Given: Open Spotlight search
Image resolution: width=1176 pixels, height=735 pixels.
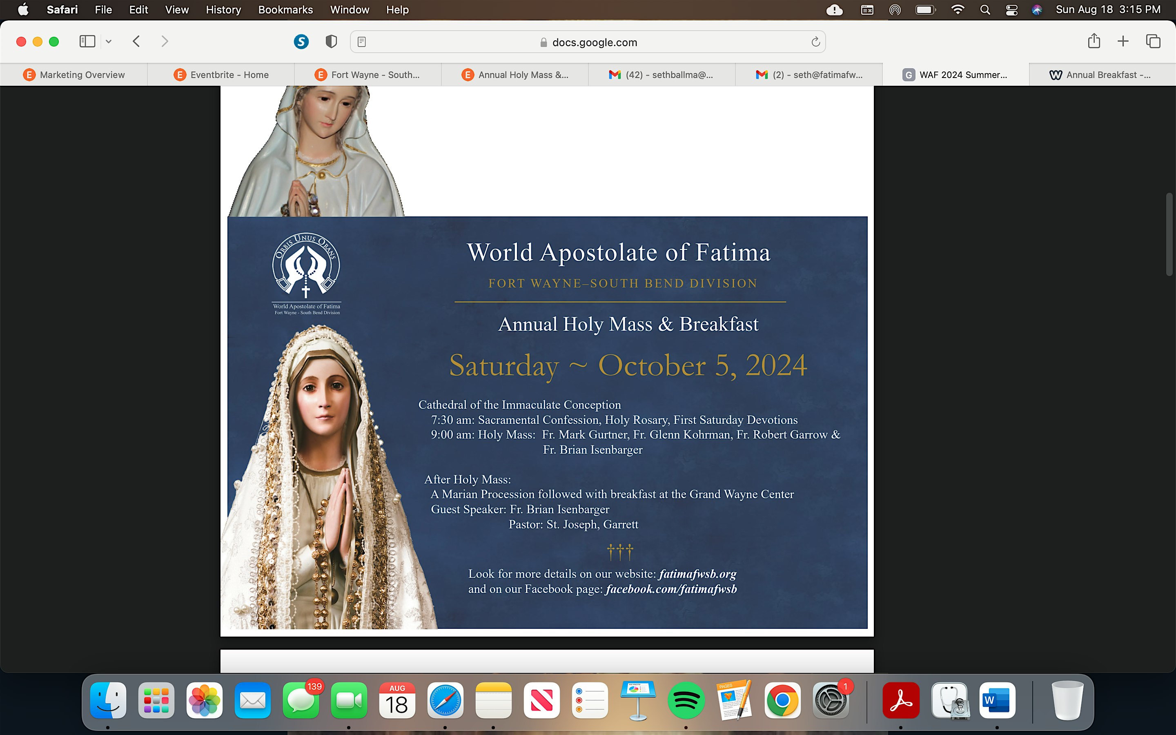Looking at the screenshot, I should pos(985,10).
